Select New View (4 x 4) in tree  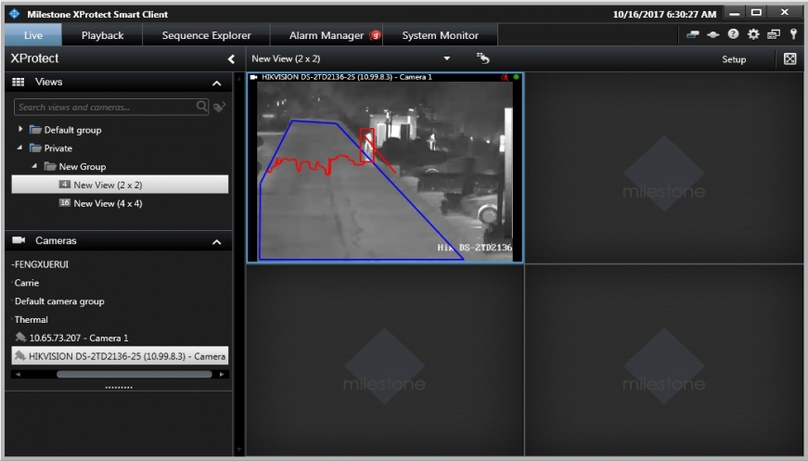point(107,203)
